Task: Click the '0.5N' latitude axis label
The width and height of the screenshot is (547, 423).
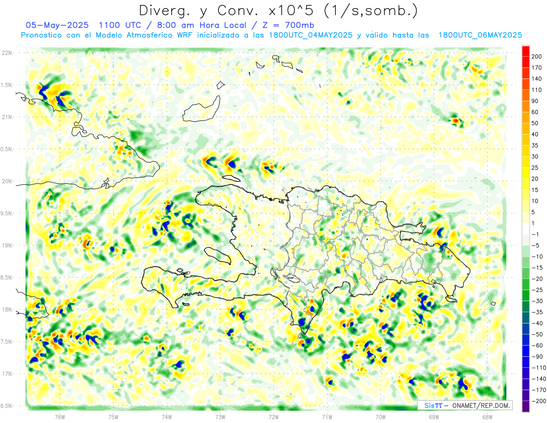Action: coord(6,149)
